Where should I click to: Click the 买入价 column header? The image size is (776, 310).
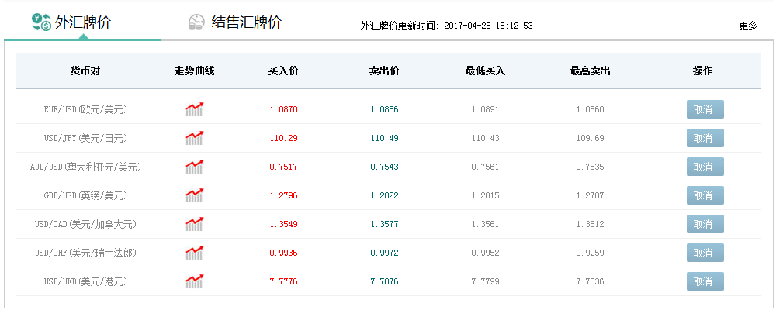point(283,71)
